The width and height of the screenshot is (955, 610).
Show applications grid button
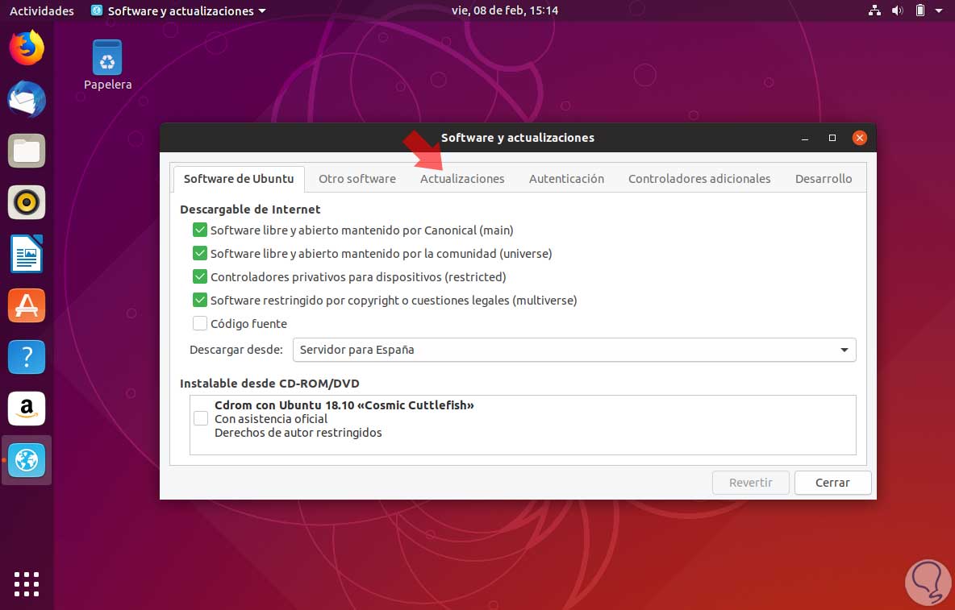coord(27,584)
